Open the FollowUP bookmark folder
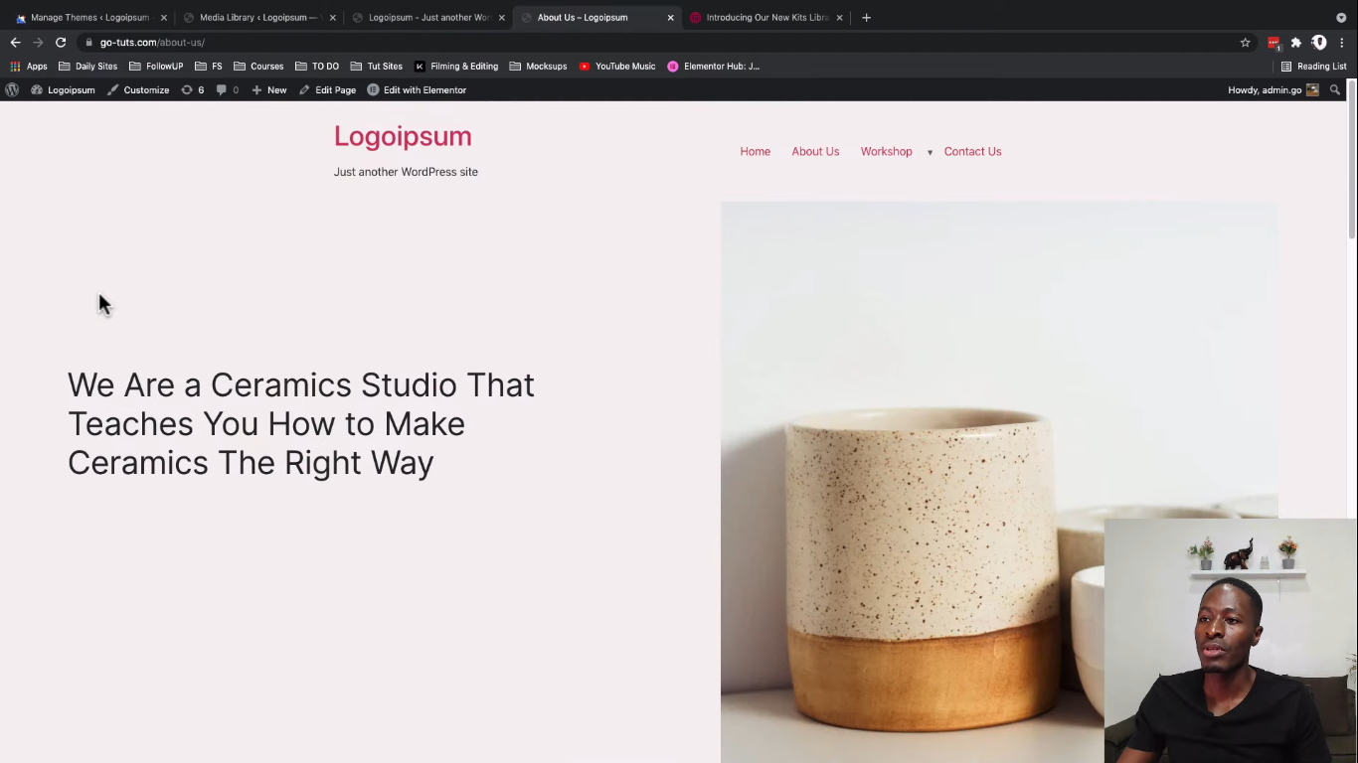The width and height of the screenshot is (1358, 763). point(156,67)
